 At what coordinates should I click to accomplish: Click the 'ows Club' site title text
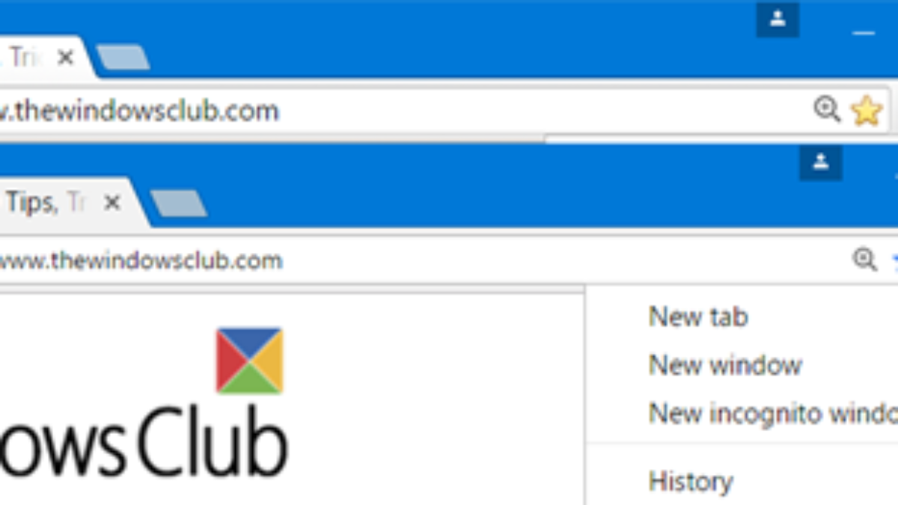click(x=144, y=443)
